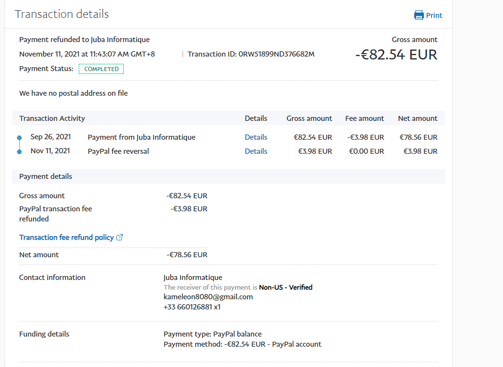Image resolution: width=503 pixels, height=367 pixels.
Task: Open the Transaction fee refund policy link
Action: 66,237
